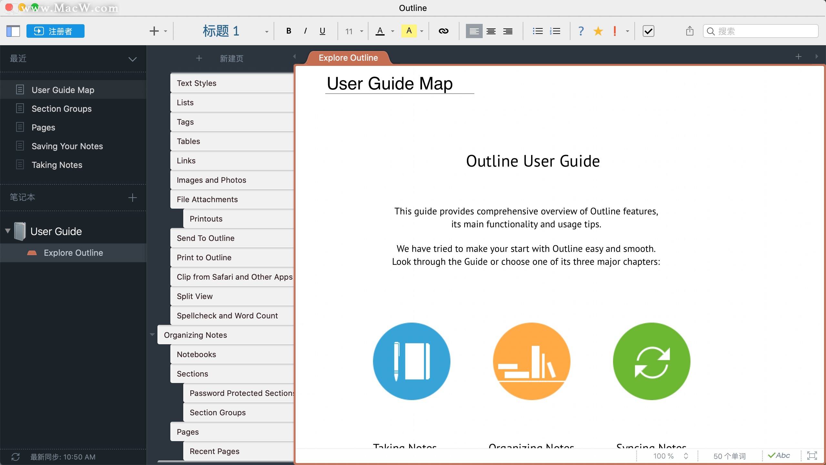Open the highlight color dropdown arrow
This screenshot has width=826, height=465.
[422, 31]
